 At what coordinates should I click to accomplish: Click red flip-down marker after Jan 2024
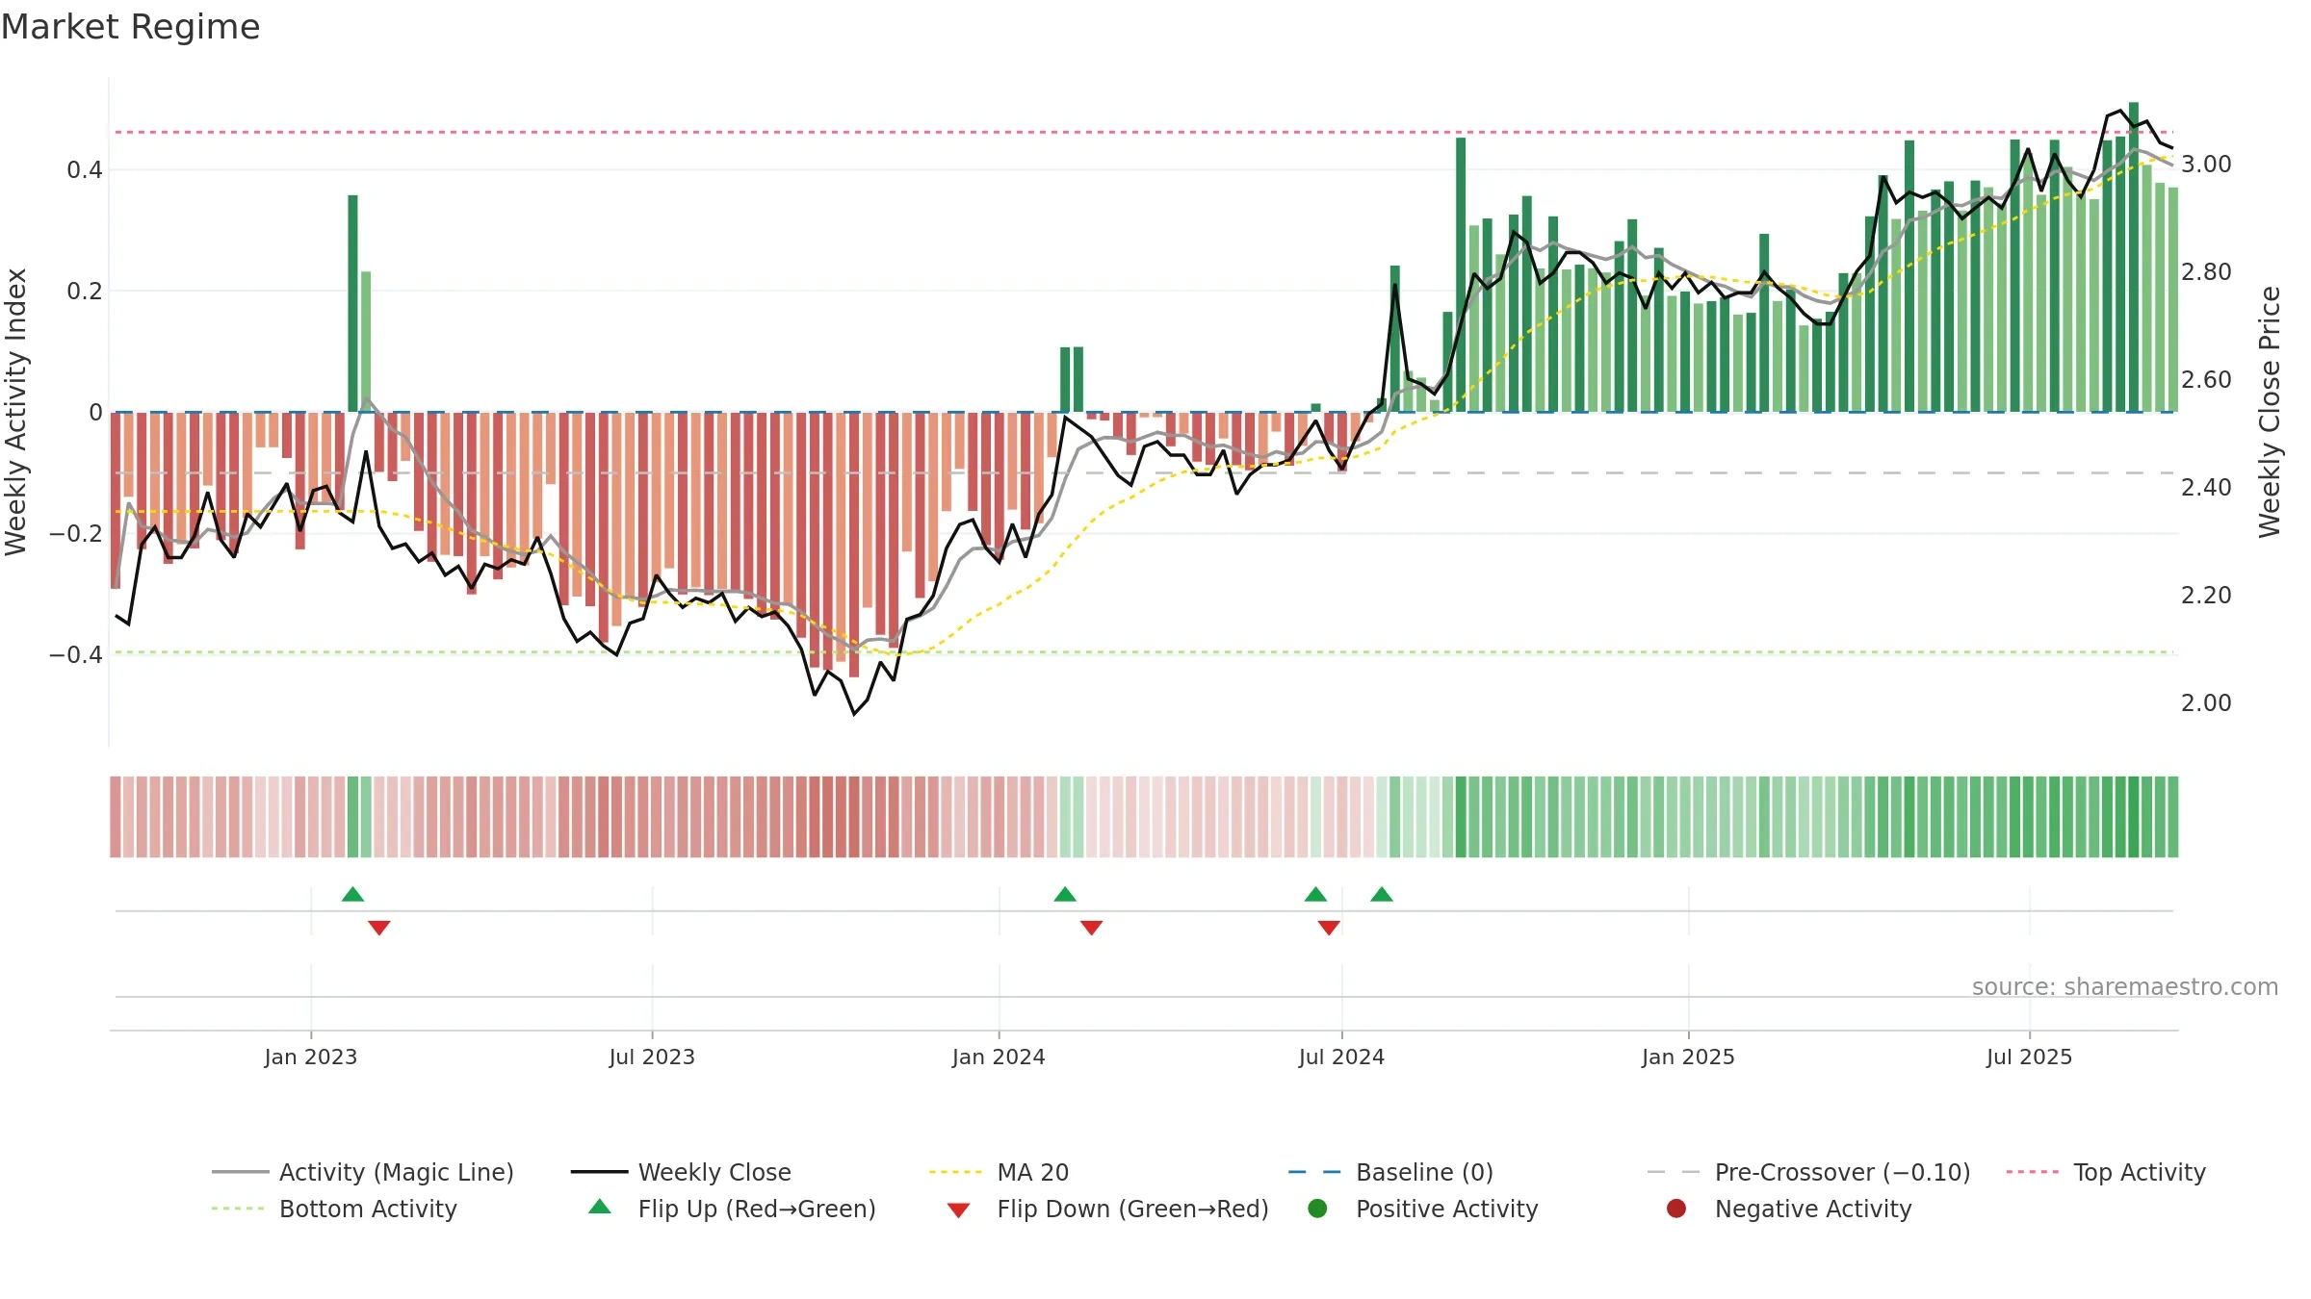coord(1091,928)
